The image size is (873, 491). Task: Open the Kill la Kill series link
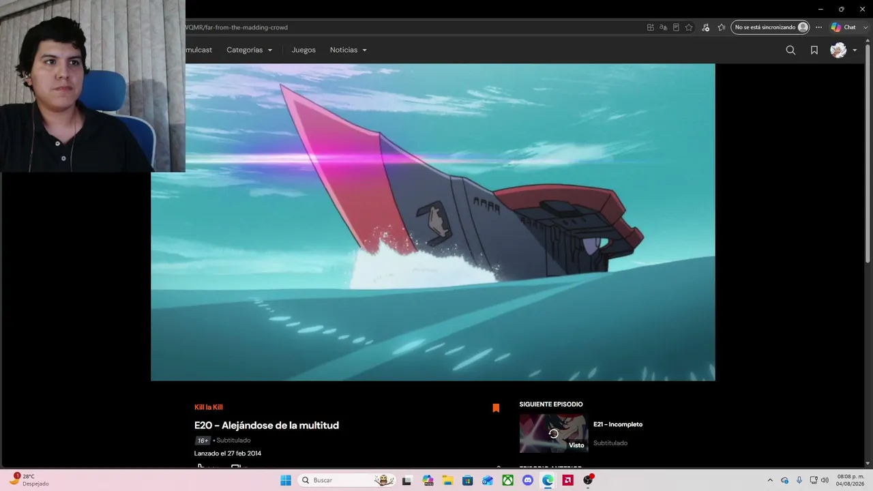[209, 407]
